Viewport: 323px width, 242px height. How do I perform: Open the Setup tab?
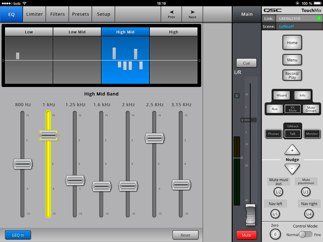coord(103,14)
